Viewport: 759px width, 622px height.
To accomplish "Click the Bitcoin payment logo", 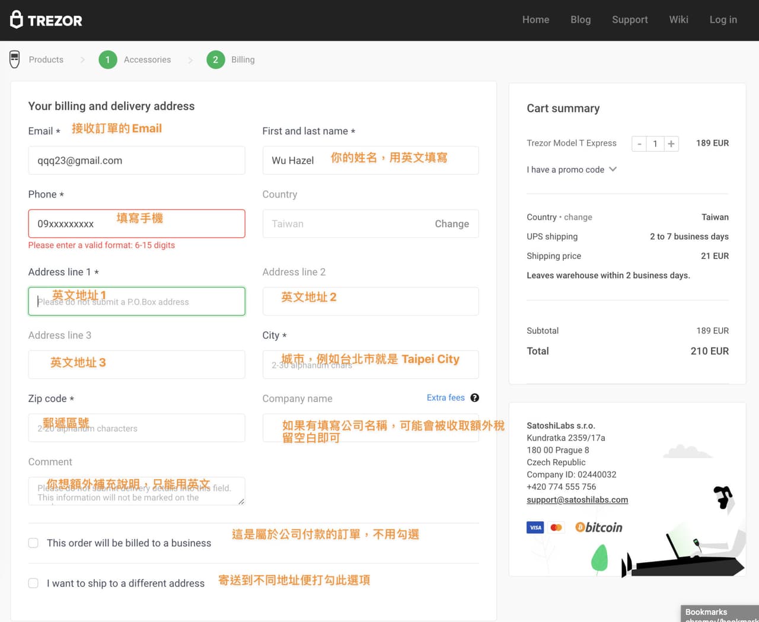I will pyautogui.click(x=599, y=527).
